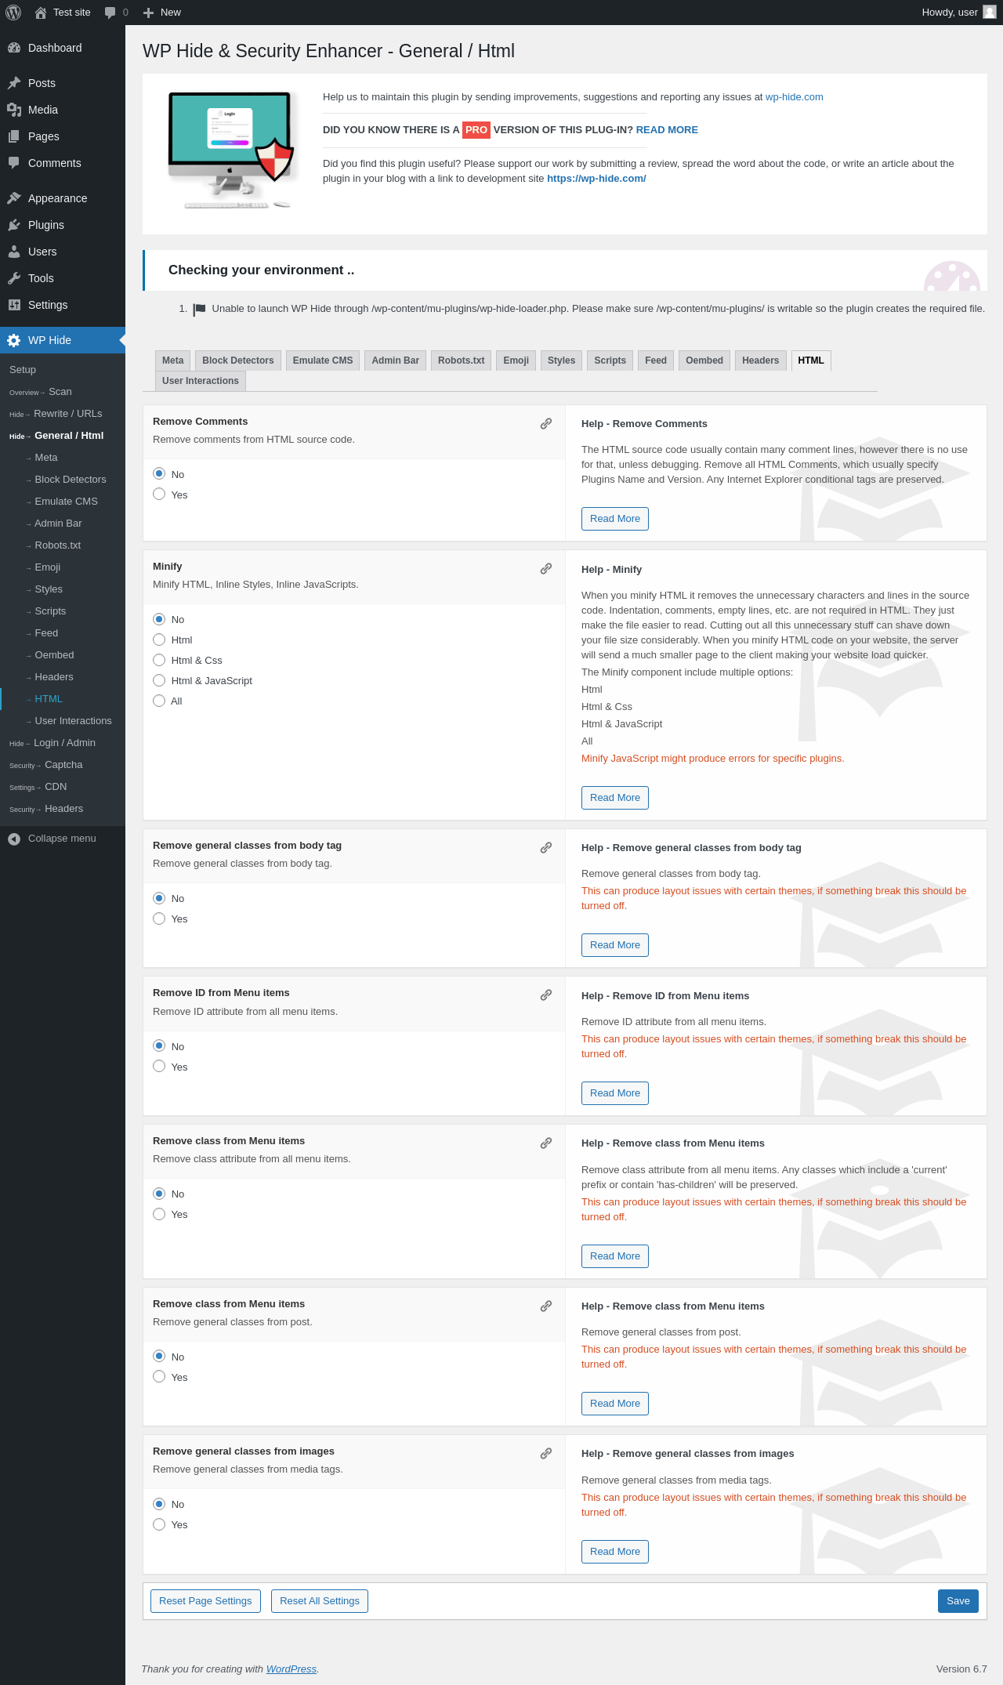Click link icon for Remove ID from Menu items
The height and width of the screenshot is (1685, 1003).
pyautogui.click(x=546, y=995)
